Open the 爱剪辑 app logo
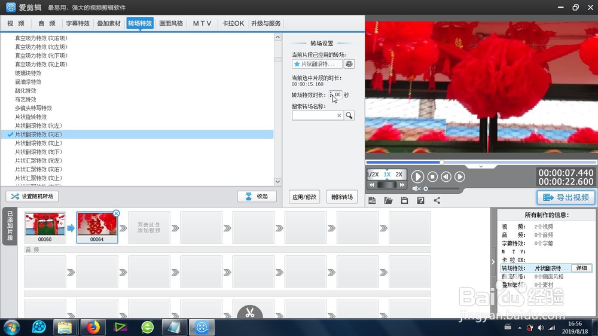Viewport: 598px width, 336px height. coord(11,7)
